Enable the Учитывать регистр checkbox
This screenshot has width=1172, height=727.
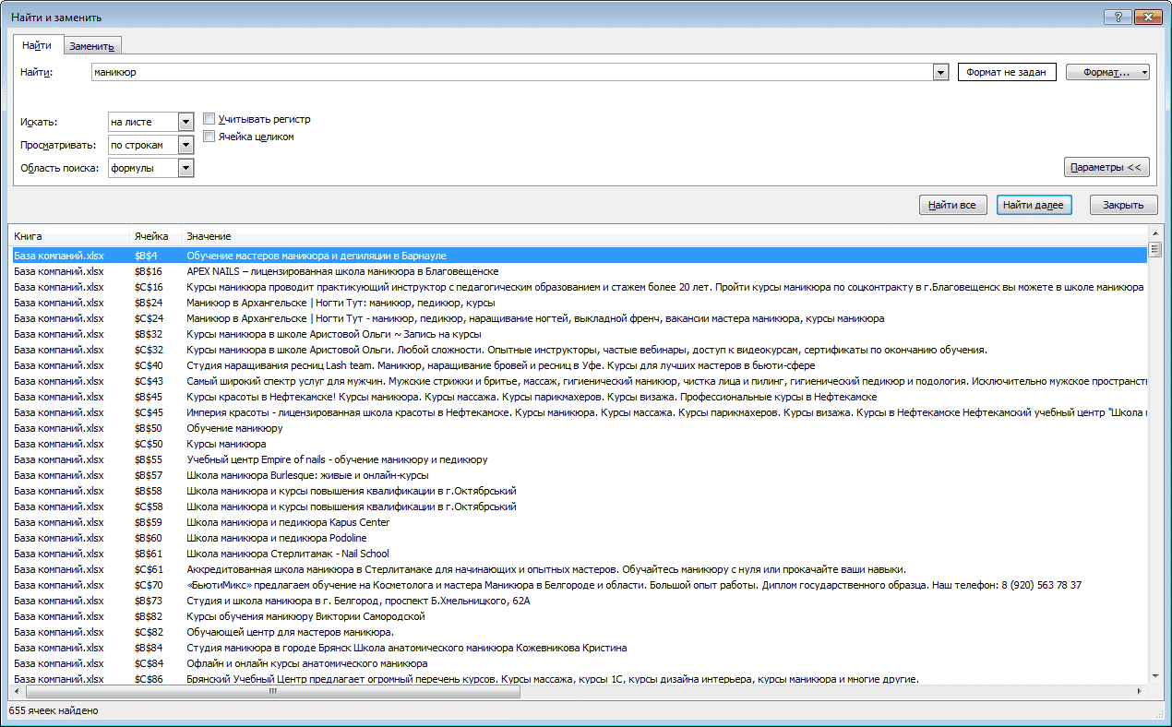pos(209,119)
